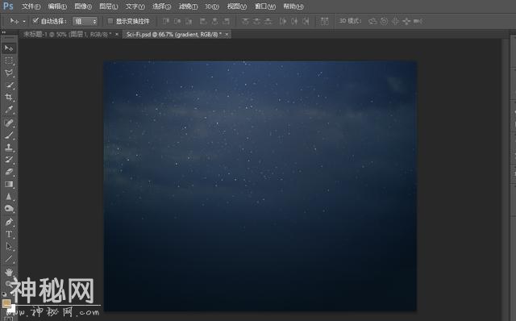Pick the Crop tool

(x=9, y=97)
